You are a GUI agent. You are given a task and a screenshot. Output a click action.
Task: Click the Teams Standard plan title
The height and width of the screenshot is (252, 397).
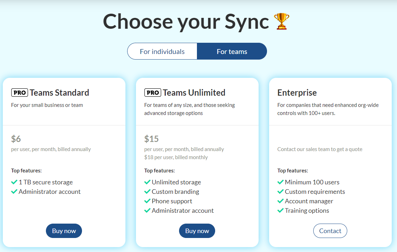pos(59,93)
